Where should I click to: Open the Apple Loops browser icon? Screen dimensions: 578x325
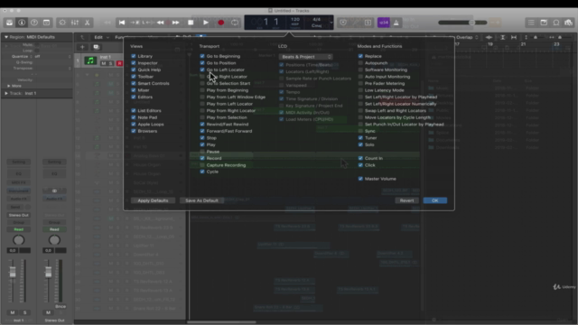556,23
